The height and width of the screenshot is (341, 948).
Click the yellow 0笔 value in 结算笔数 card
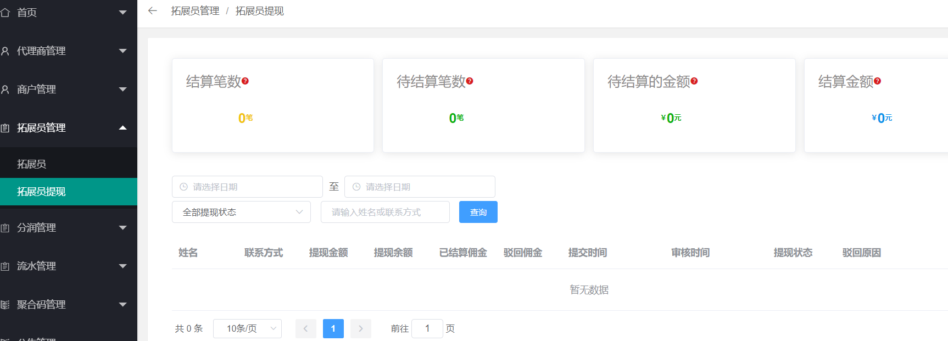click(246, 118)
